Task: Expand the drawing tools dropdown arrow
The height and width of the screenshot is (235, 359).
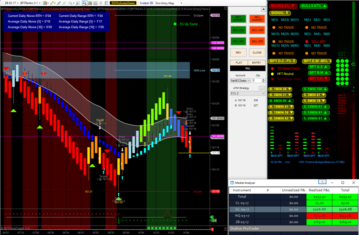Action: click(55, 3)
